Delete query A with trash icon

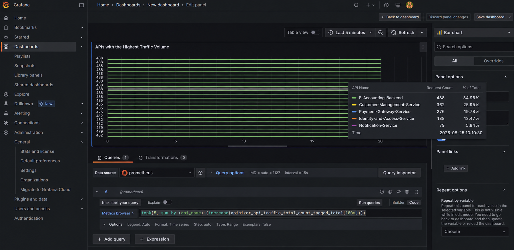(x=407, y=192)
